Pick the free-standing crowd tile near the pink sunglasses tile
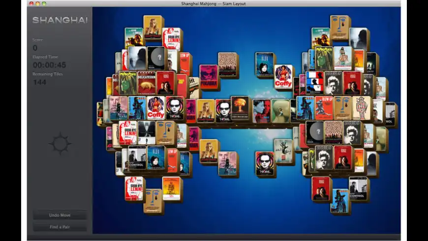Image resolution: width=428 pixels, height=241 pixels. click(x=227, y=64)
